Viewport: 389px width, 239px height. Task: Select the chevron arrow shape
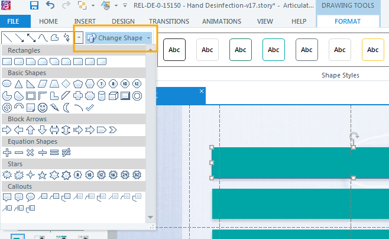click(113, 130)
